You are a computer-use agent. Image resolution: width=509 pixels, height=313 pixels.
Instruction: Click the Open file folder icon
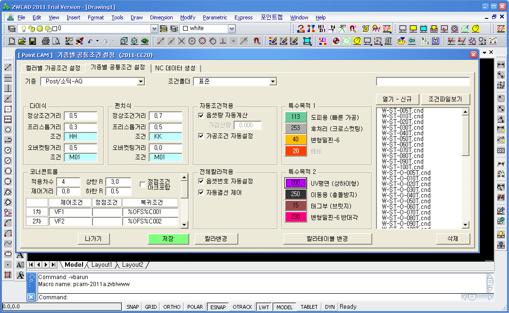(22, 41)
